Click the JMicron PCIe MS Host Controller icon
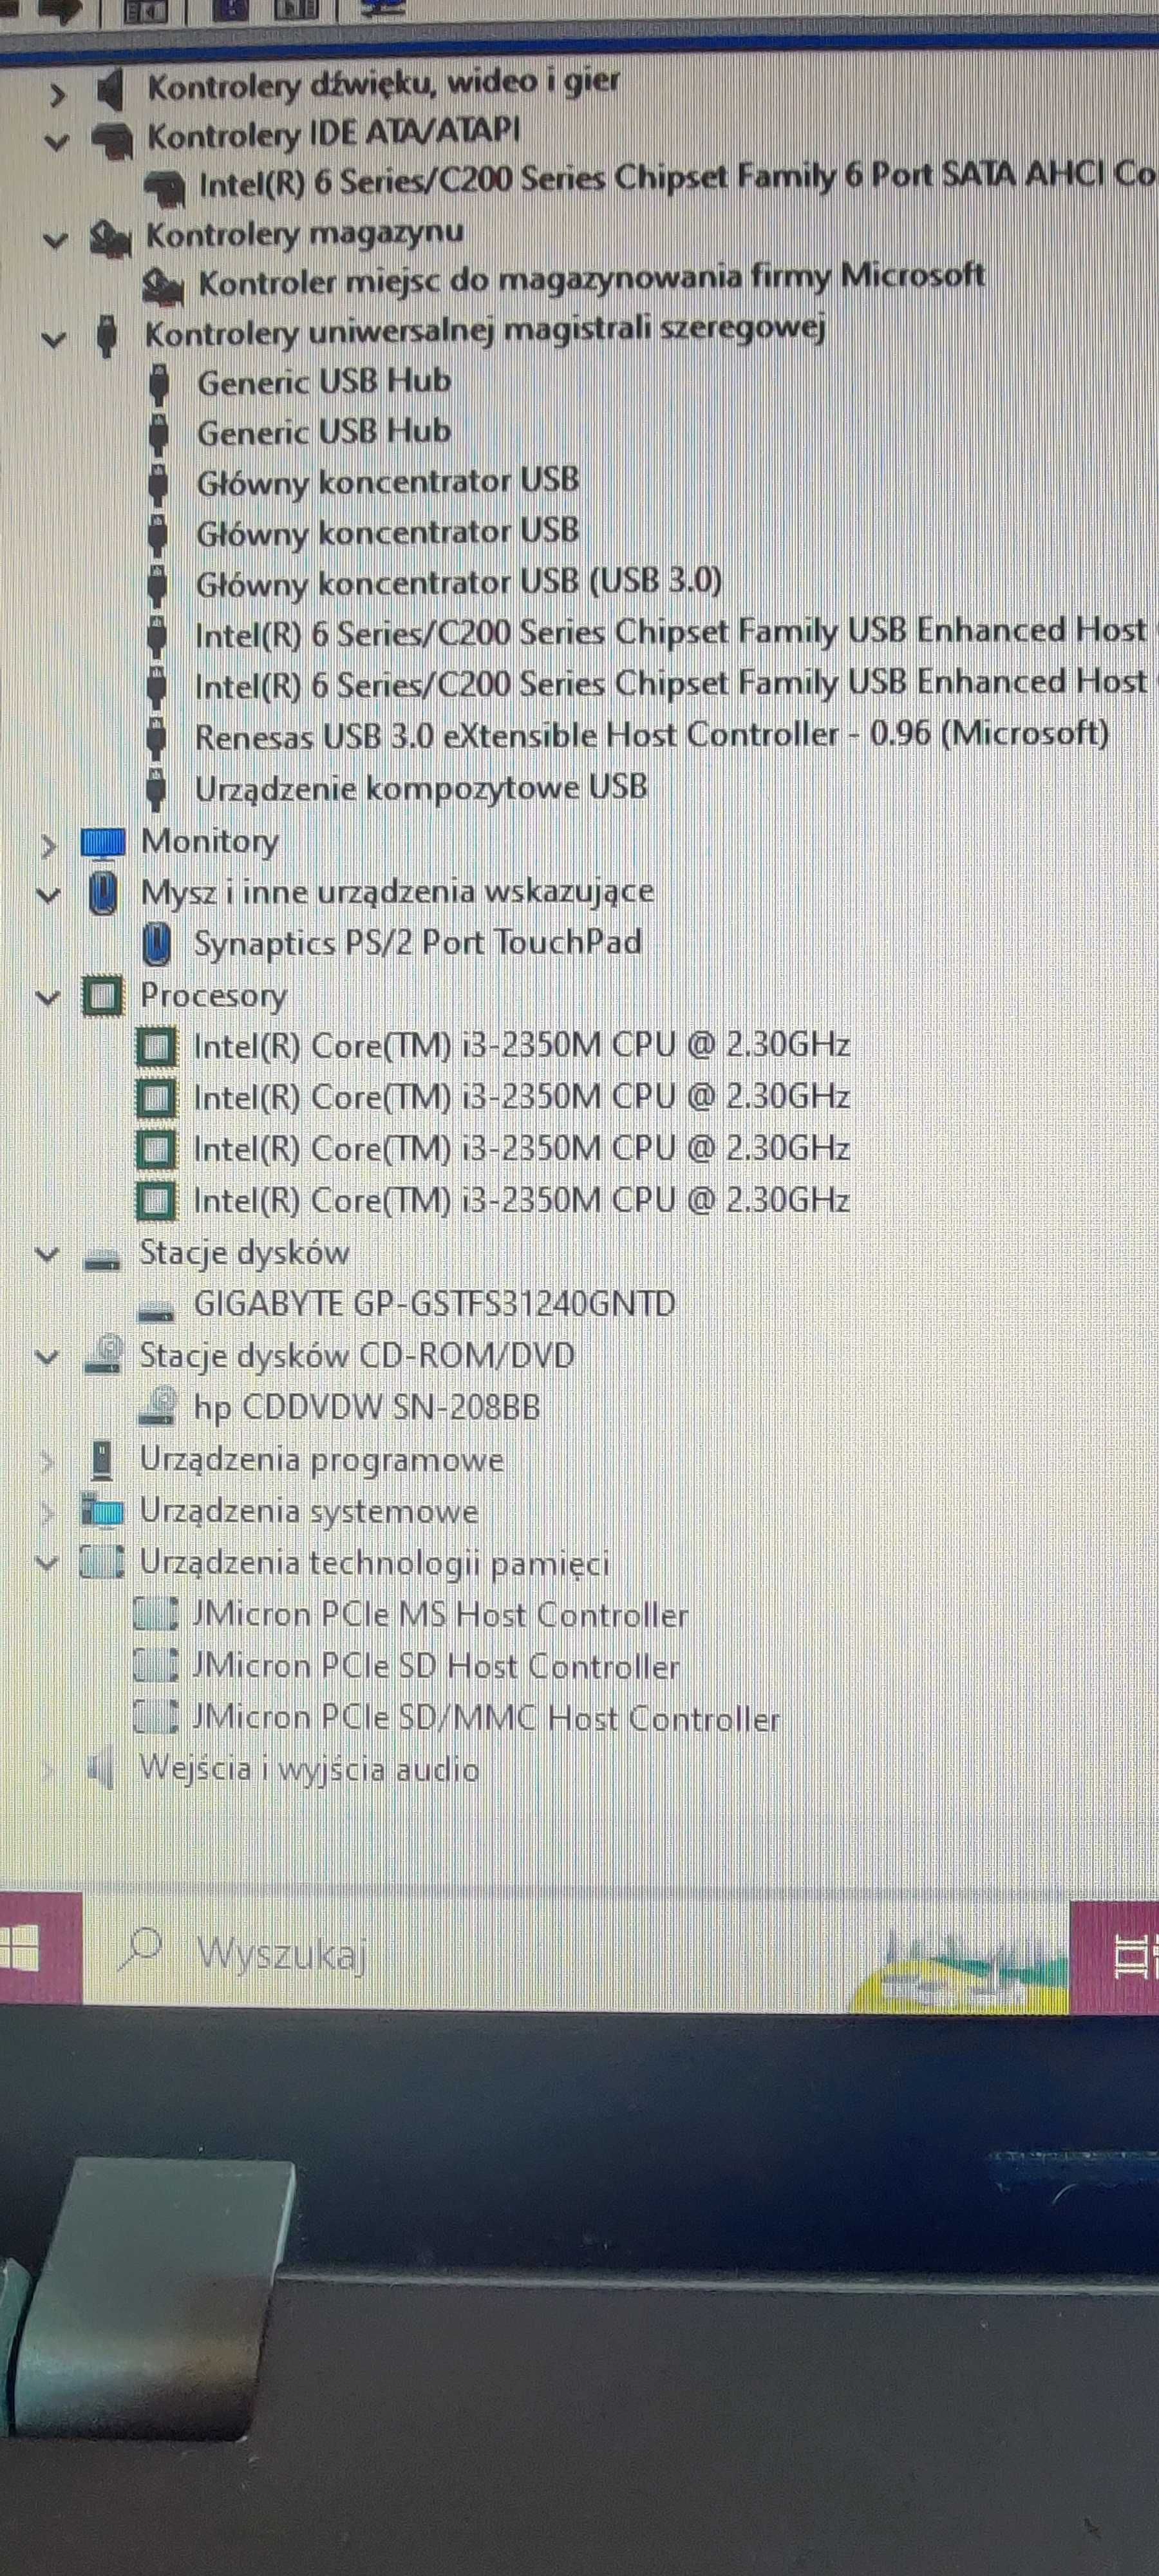Screen dimensions: 1159x2576 coord(156,1613)
